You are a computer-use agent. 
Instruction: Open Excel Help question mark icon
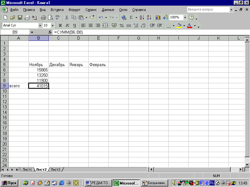coord(191,17)
